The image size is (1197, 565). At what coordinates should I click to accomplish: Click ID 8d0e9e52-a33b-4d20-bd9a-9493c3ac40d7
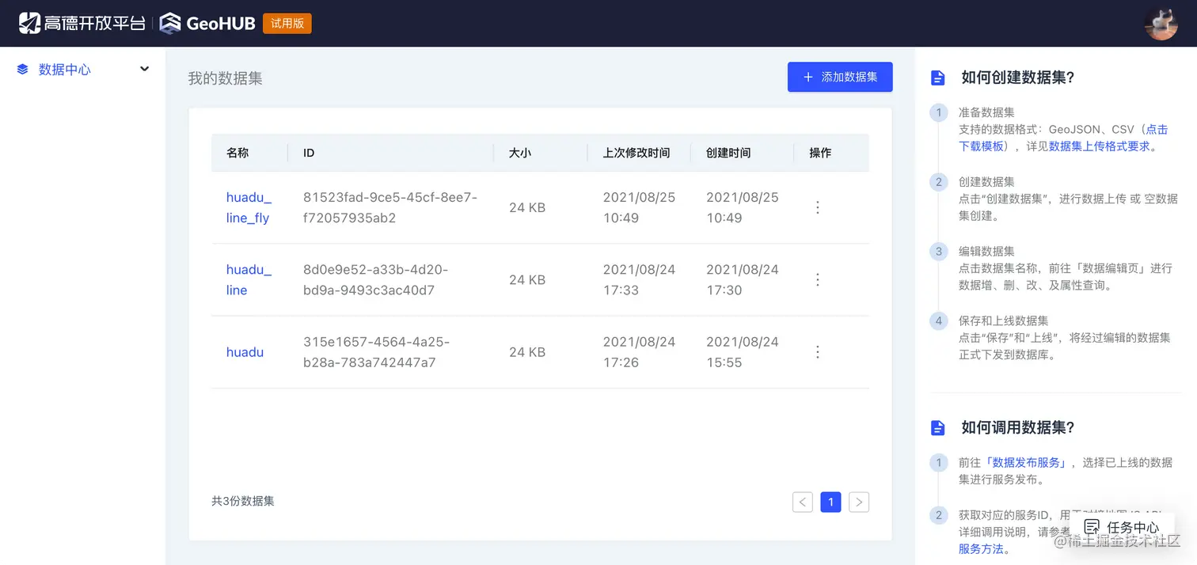(x=375, y=279)
